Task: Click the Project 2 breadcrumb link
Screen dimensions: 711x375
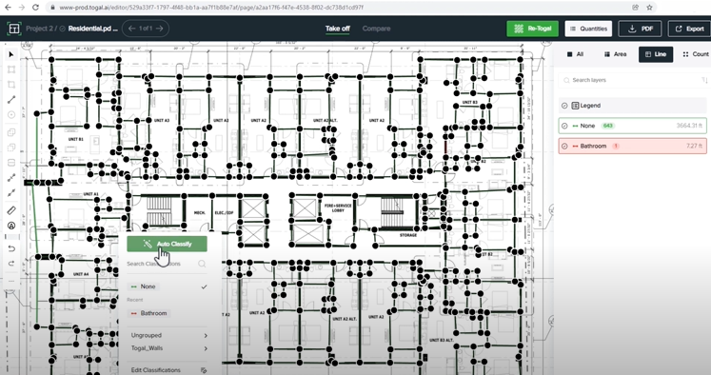Action: 39,29
